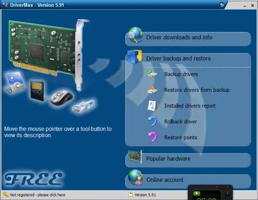
Task: Click the Popular hardware circuit card icon
Action: point(135,156)
